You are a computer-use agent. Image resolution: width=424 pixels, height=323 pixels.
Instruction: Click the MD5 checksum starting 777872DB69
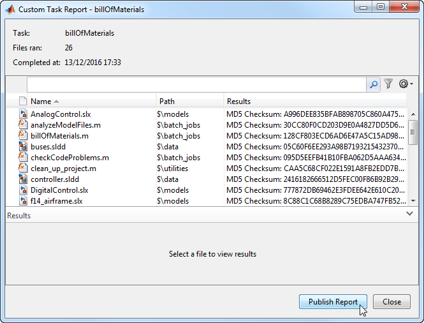(x=316, y=190)
